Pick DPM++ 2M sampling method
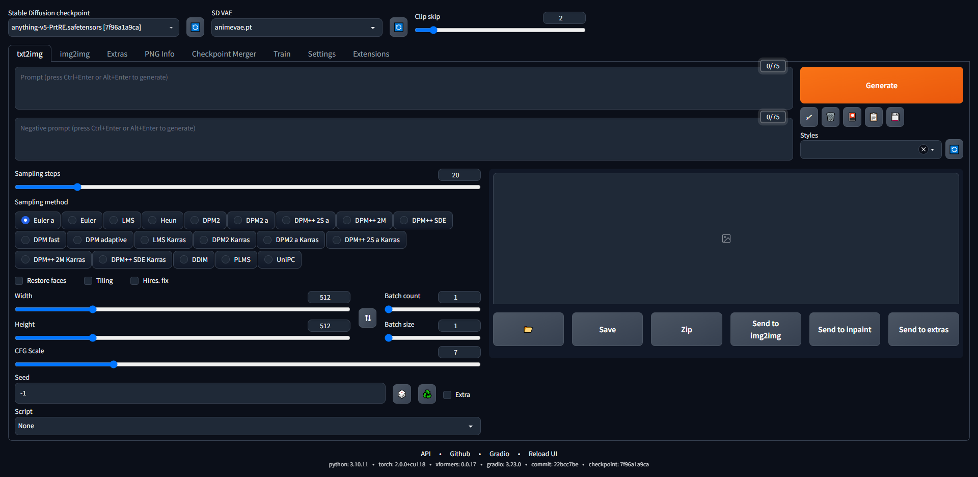978x477 pixels. (364, 220)
